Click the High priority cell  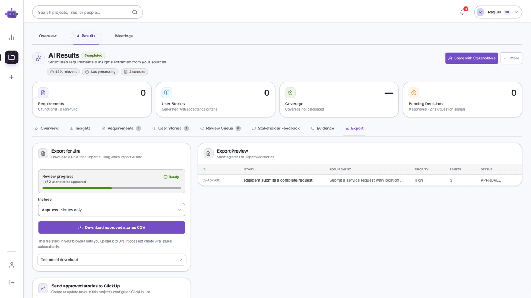(418, 180)
